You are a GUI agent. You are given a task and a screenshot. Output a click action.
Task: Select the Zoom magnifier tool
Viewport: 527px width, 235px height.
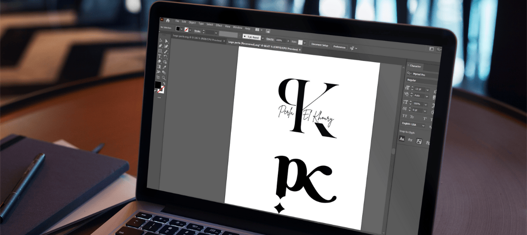[x=164, y=78]
